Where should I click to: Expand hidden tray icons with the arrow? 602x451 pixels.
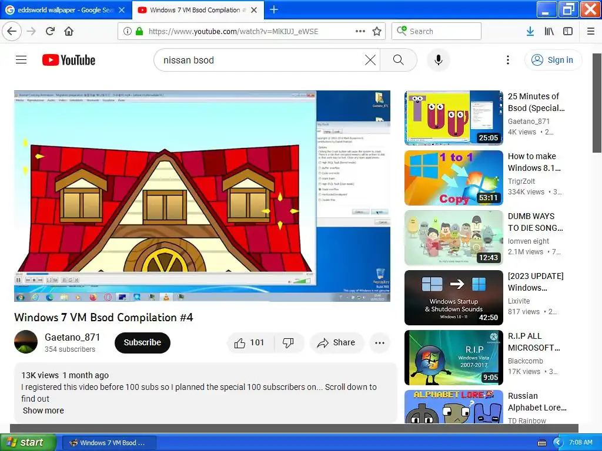click(558, 443)
